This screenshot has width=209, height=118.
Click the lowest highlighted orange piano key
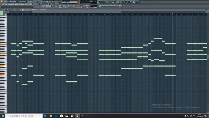tap(3, 75)
